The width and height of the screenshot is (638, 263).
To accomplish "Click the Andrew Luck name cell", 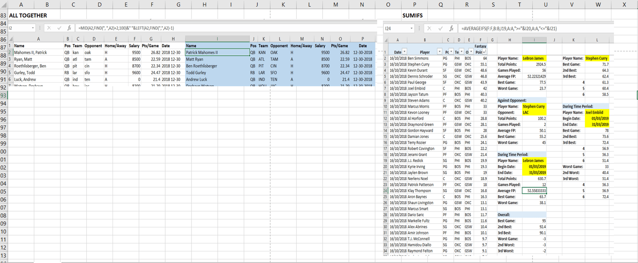I will (x=217, y=79).
